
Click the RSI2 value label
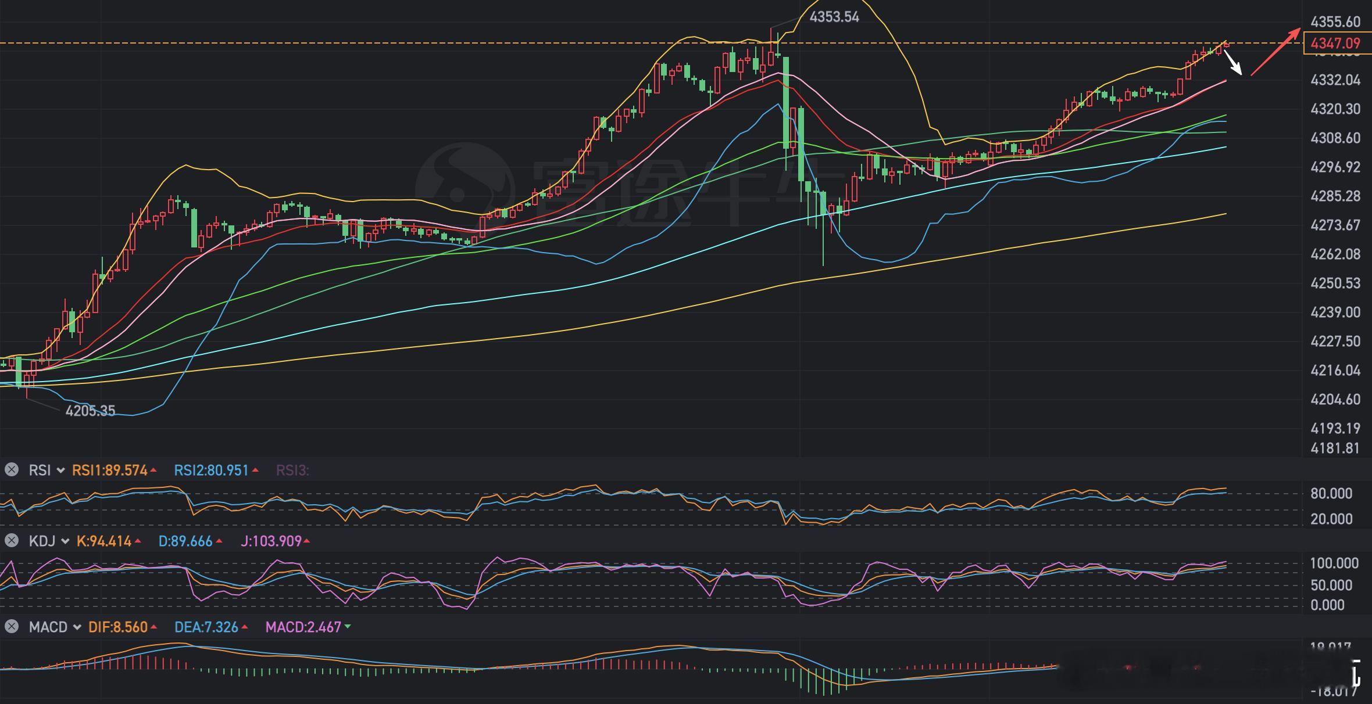(x=212, y=470)
